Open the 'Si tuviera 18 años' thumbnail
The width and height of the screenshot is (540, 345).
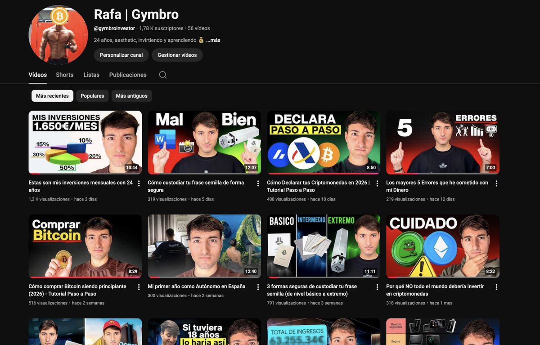pyautogui.click(x=204, y=332)
